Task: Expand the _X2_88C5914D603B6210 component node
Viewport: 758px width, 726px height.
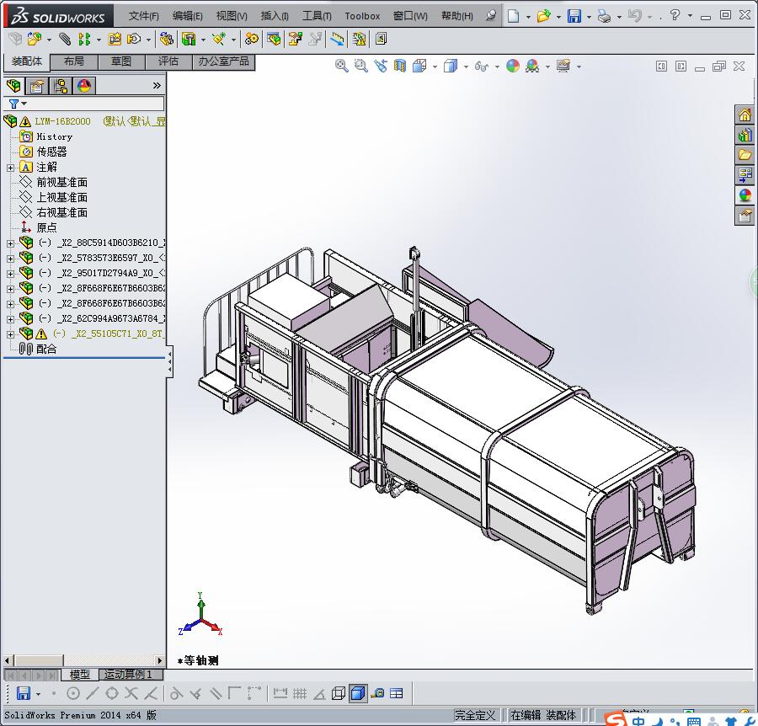Action: [10, 243]
